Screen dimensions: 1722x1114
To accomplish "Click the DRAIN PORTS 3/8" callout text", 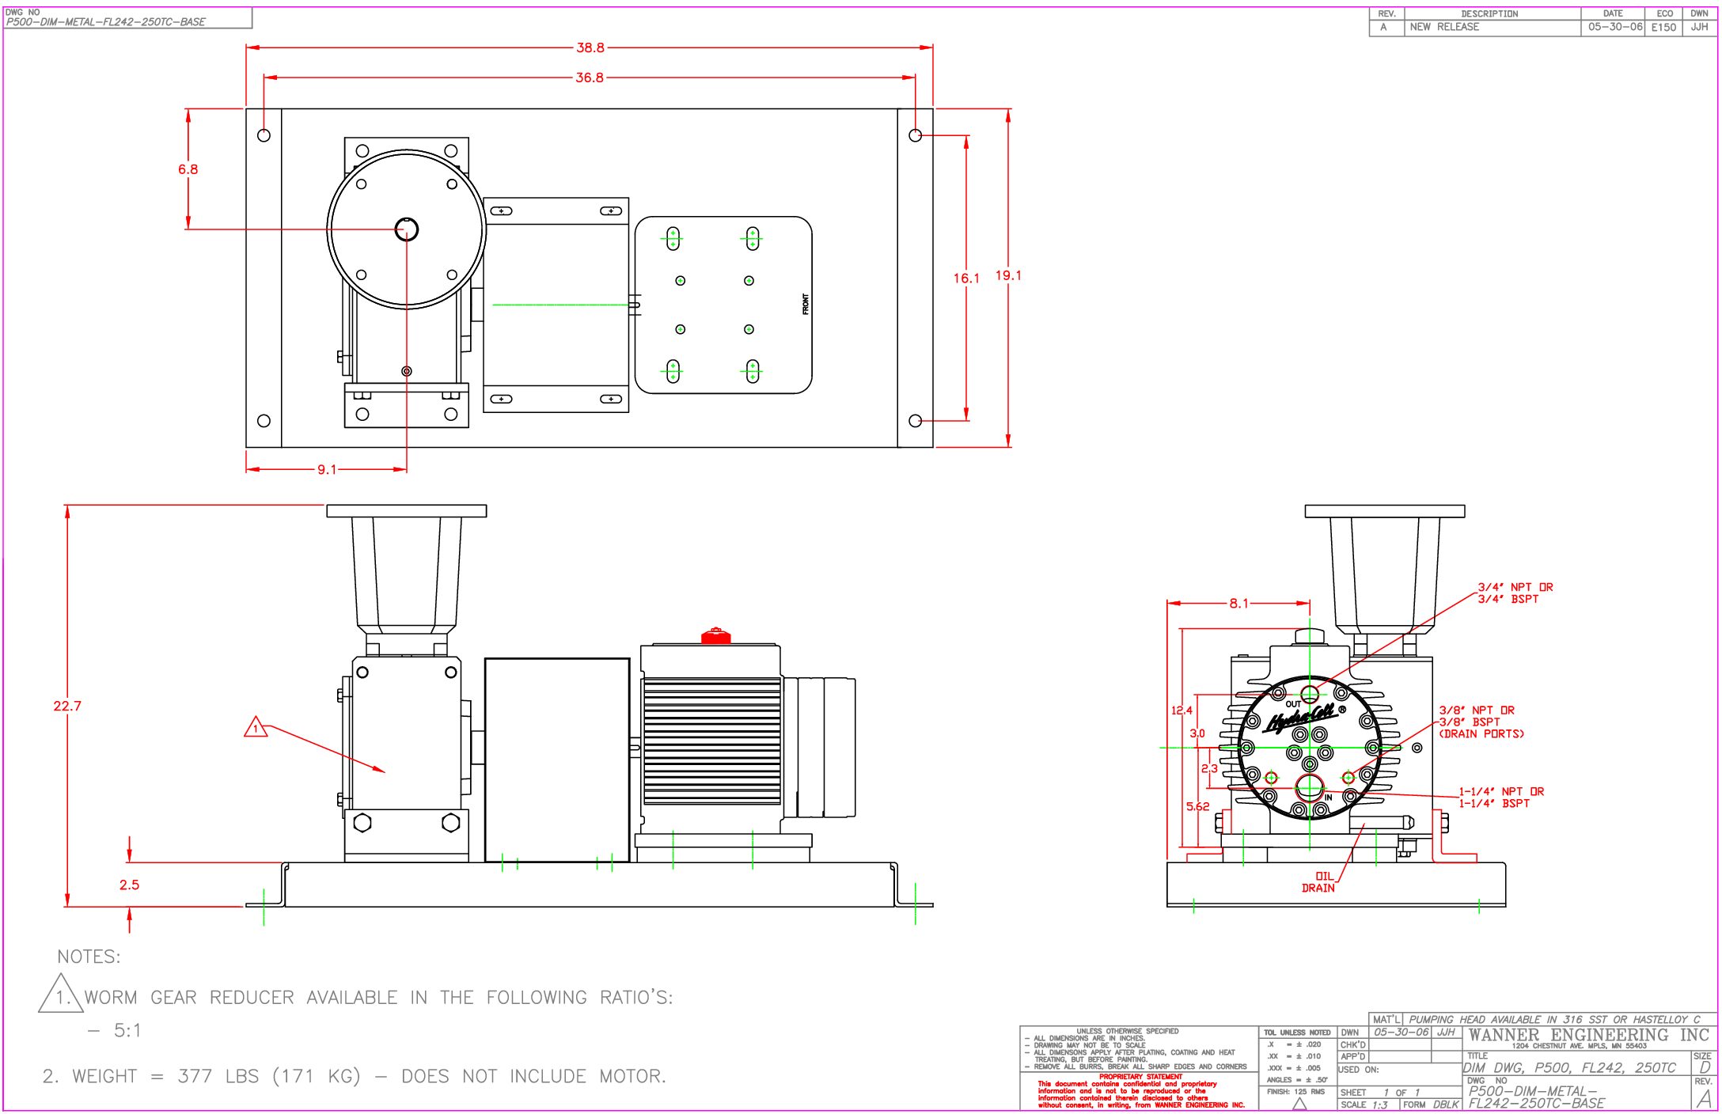I will [x=1481, y=722].
